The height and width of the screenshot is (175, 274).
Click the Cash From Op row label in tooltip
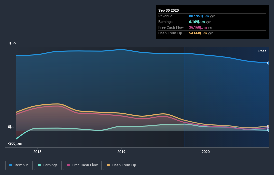pos(170,33)
